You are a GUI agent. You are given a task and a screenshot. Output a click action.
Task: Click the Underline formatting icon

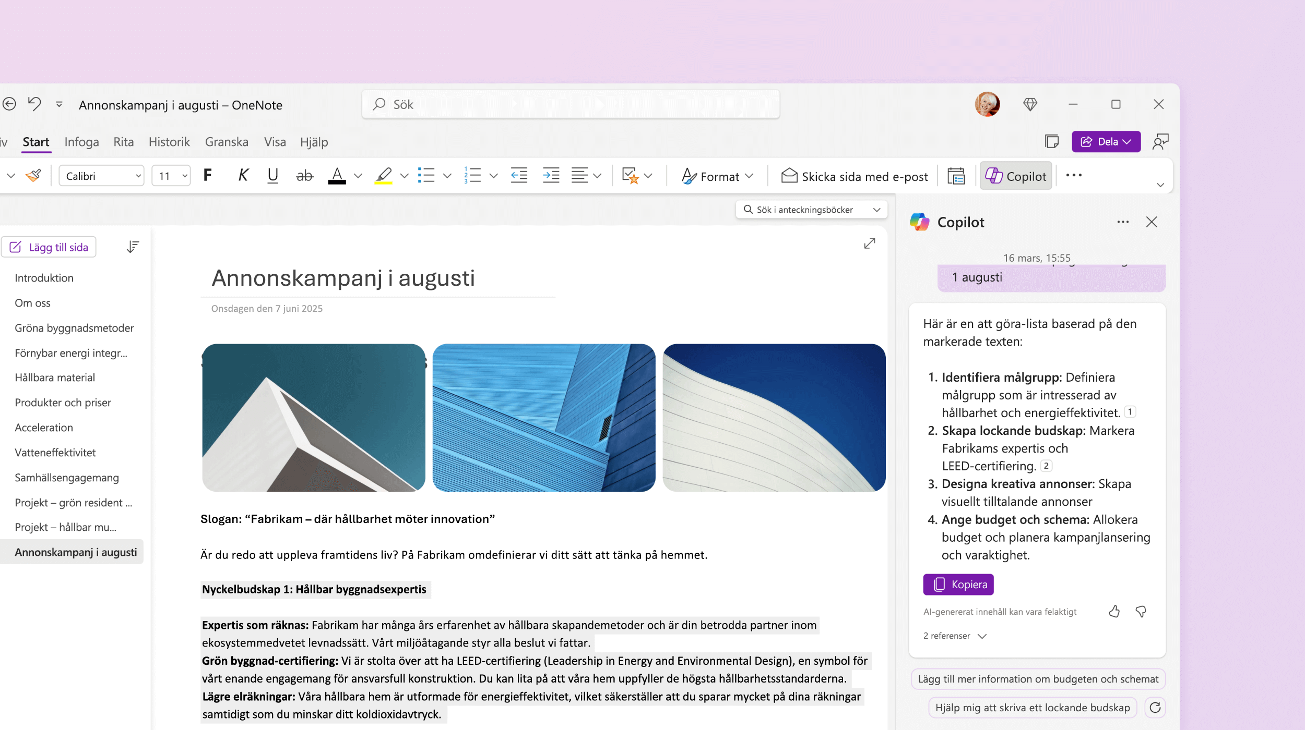[x=272, y=176]
